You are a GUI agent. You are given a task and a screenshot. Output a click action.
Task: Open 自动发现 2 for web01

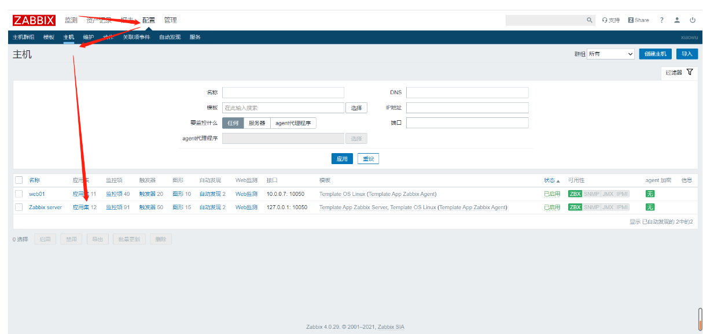click(x=210, y=194)
